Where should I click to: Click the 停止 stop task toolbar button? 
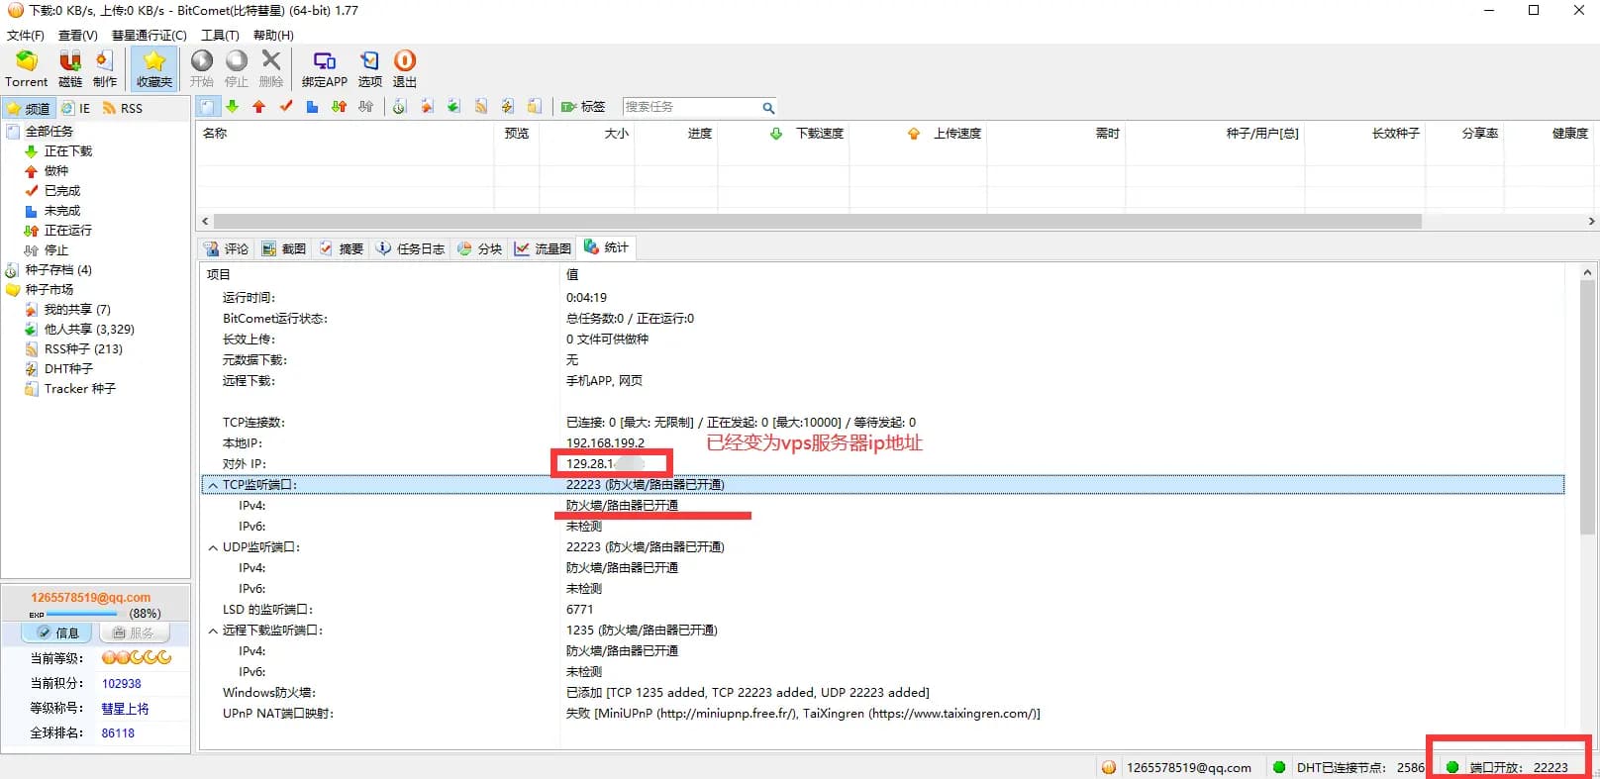[237, 69]
